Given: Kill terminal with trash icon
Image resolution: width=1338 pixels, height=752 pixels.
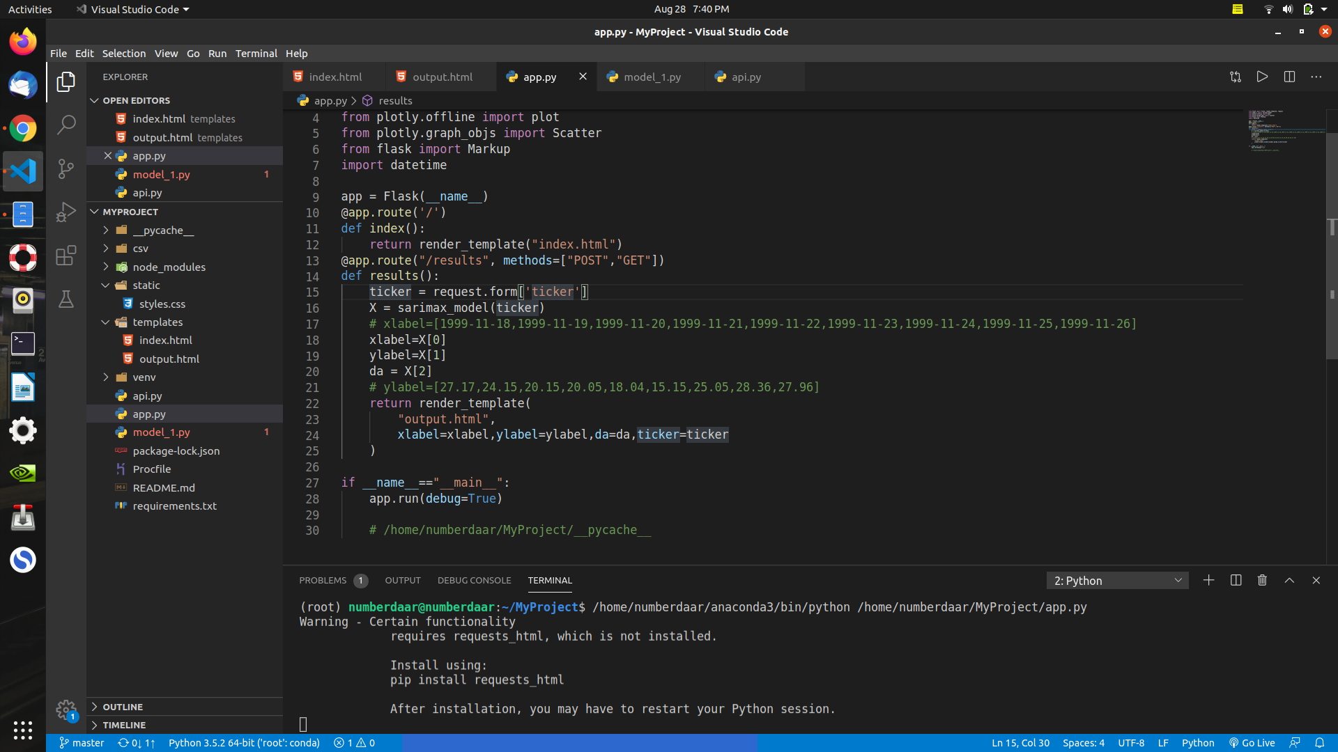Looking at the screenshot, I should click(1262, 580).
